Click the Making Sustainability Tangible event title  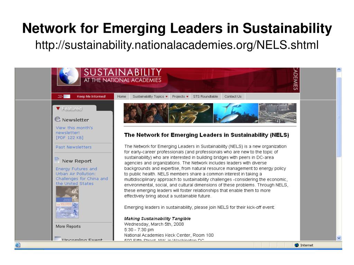157,218
